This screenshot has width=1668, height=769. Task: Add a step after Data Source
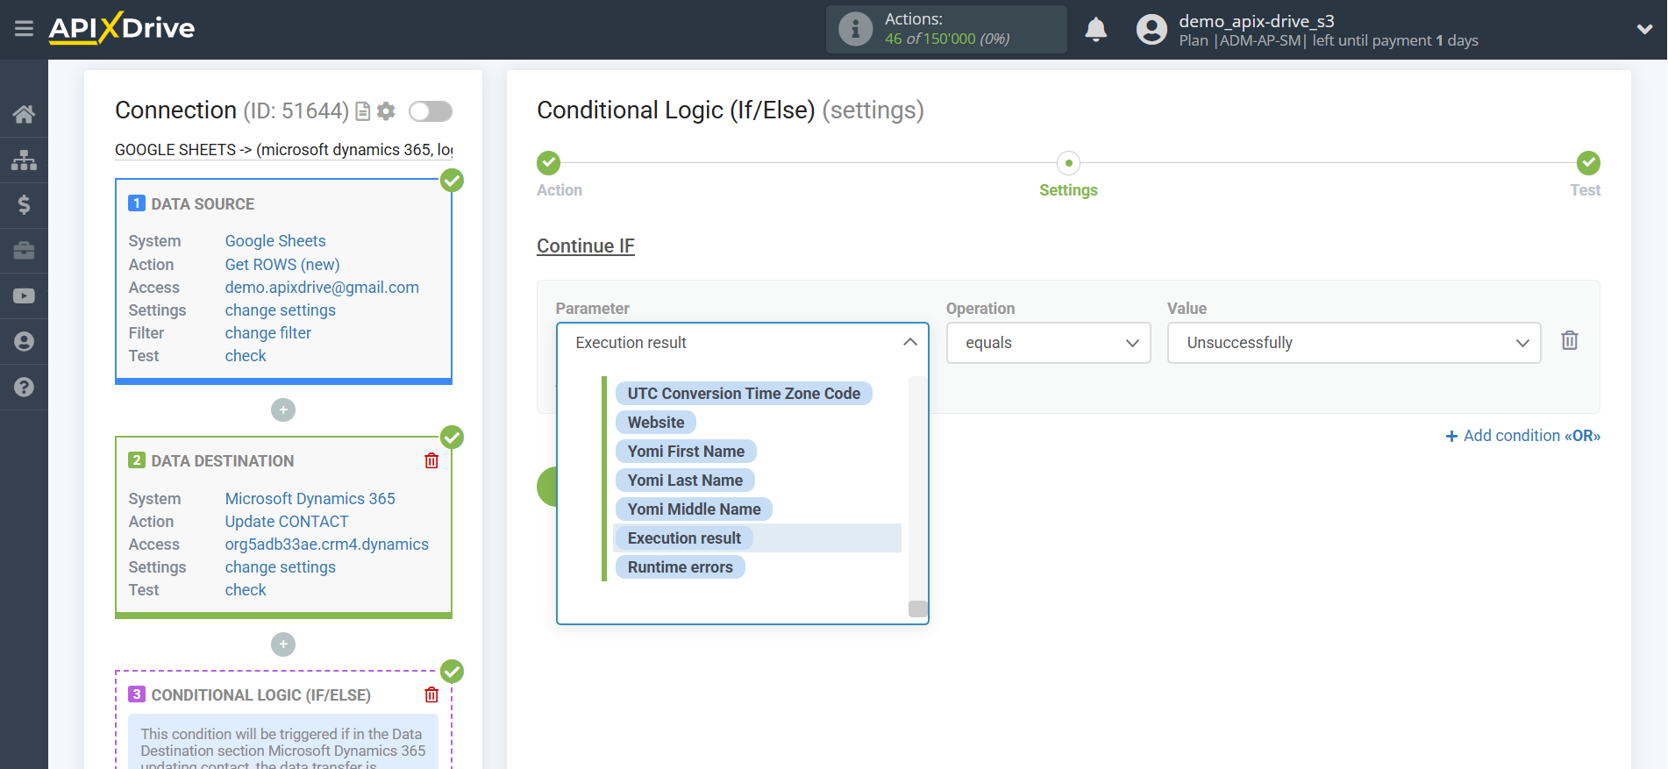pos(283,409)
